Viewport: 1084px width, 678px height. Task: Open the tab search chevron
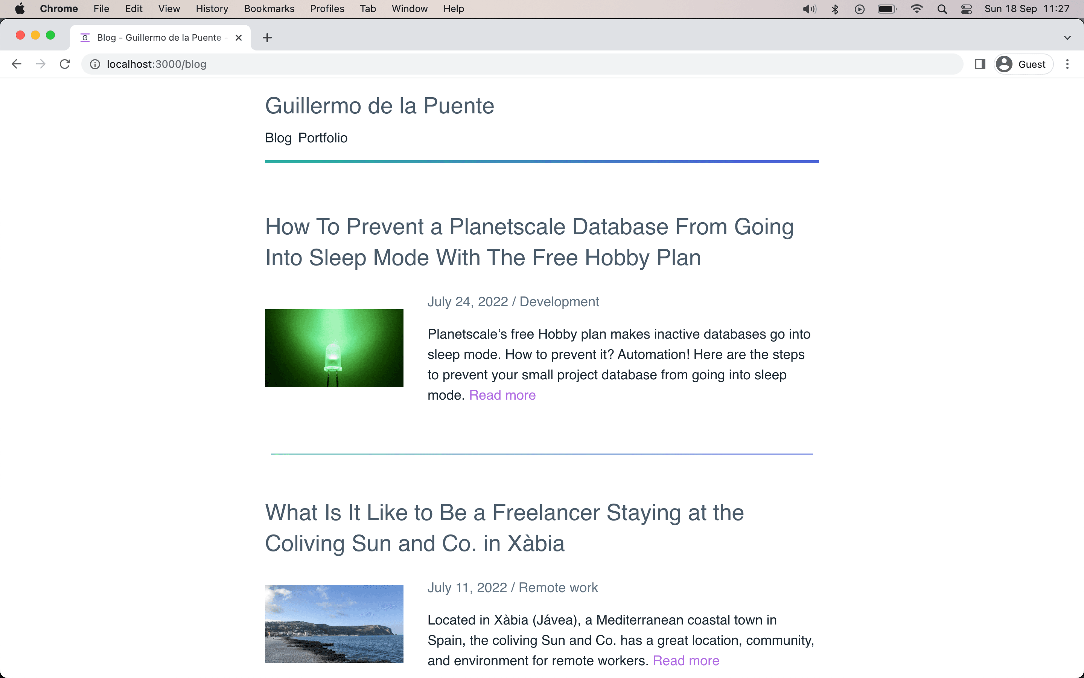pyautogui.click(x=1067, y=38)
